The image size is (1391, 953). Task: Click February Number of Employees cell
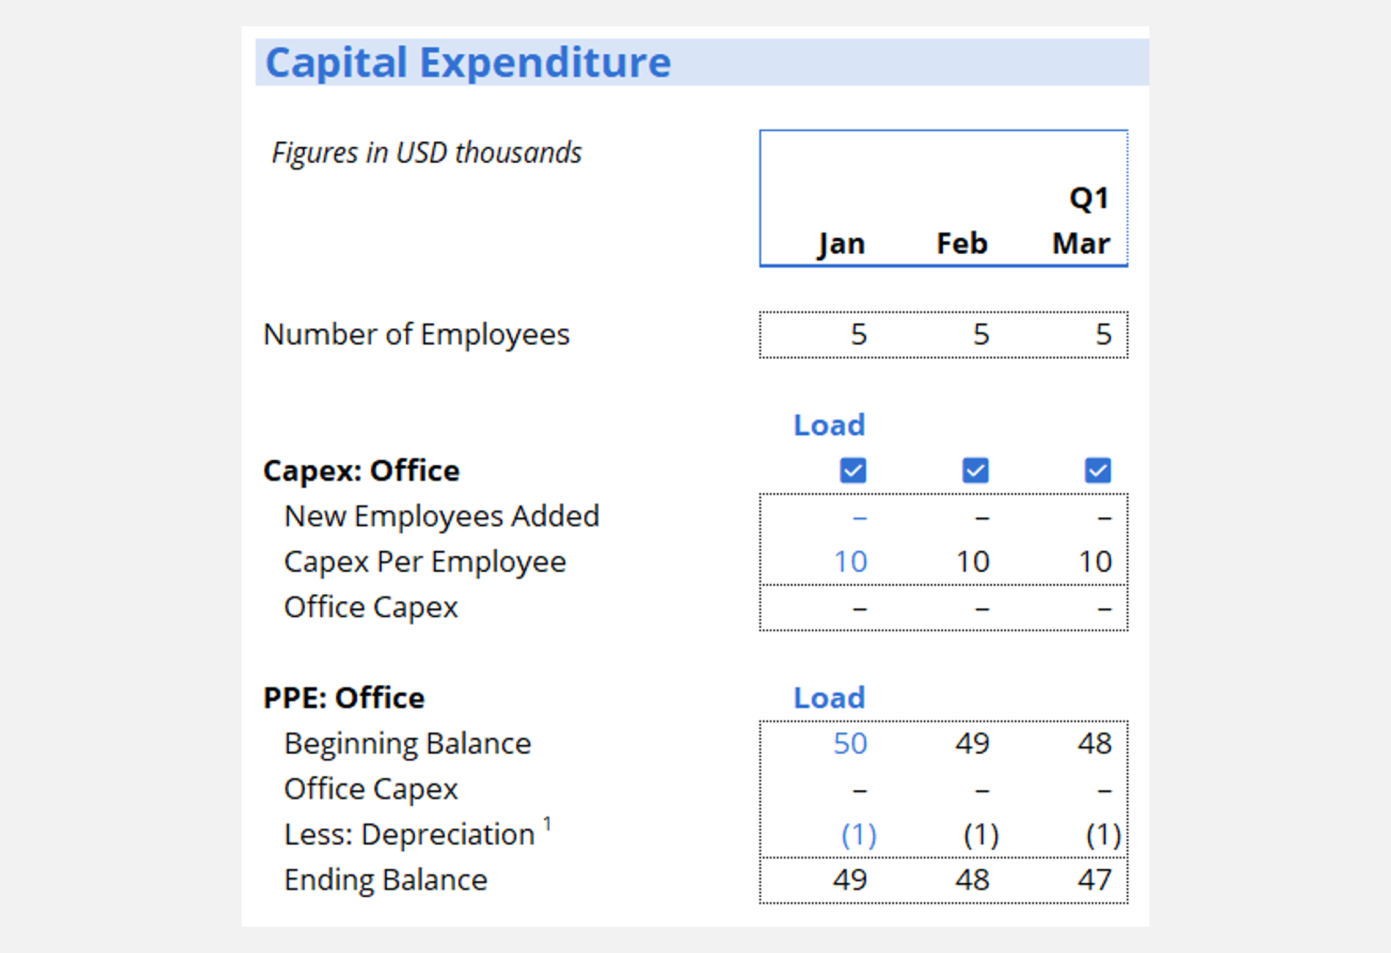(981, 334)
